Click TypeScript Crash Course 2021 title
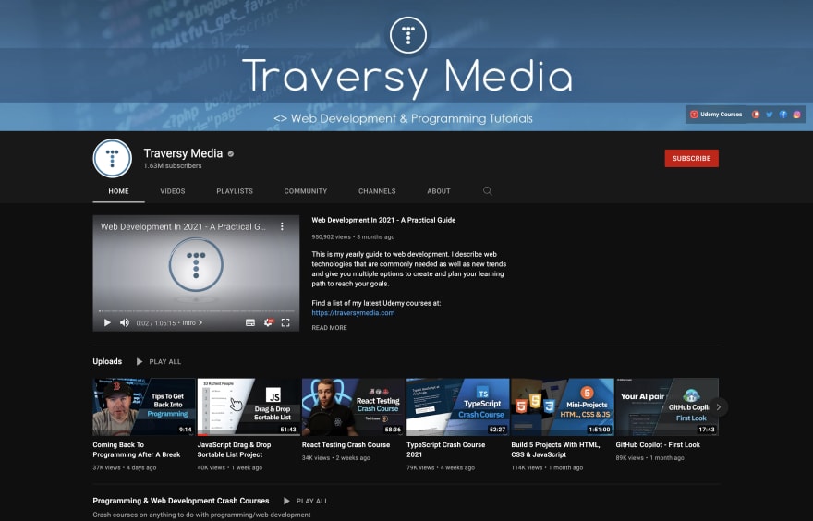The height and width of the screenshot is (521, 813). [x=446, y=450]
